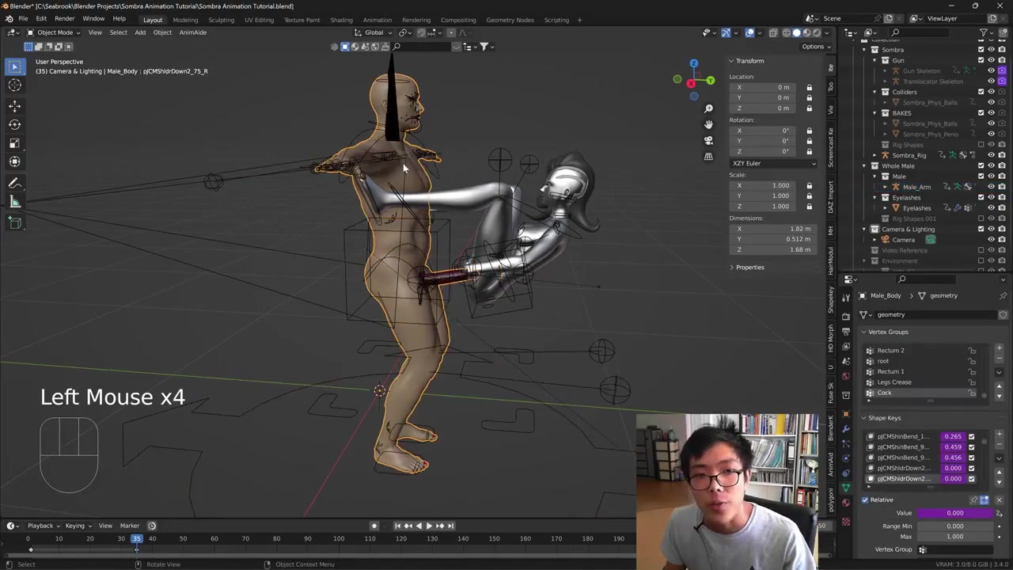Screen dimensions: 1013x570
Task: Pick the Annotate pencil tool
Action: (x=14, y=183)
